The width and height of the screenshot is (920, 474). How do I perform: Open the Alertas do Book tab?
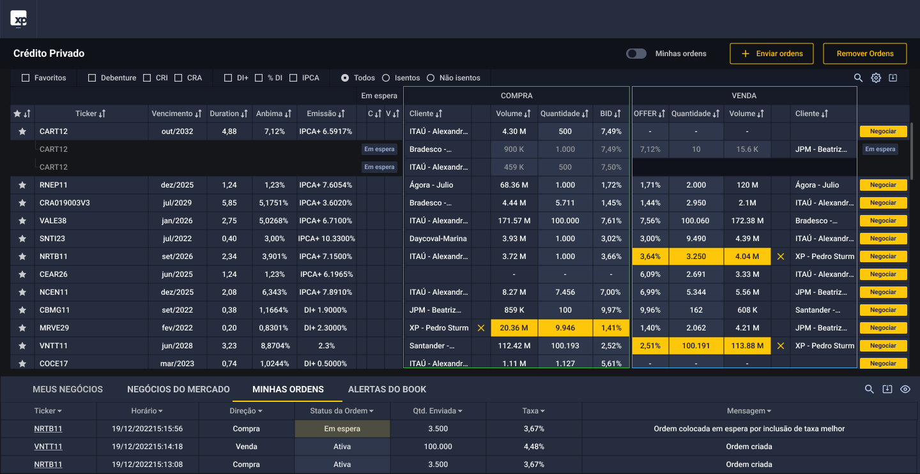pos(387,389)
